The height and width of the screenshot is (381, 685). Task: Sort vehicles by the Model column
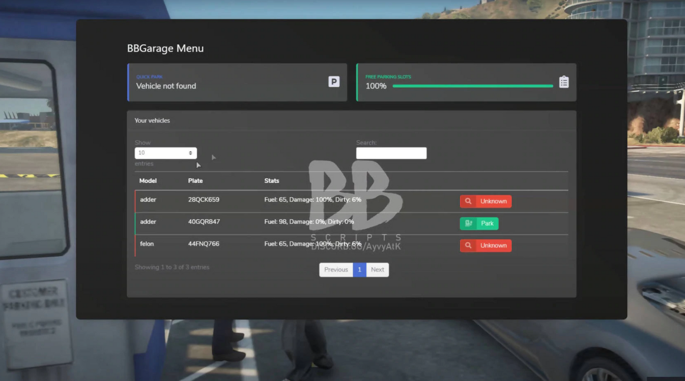(x=148, y=180)
